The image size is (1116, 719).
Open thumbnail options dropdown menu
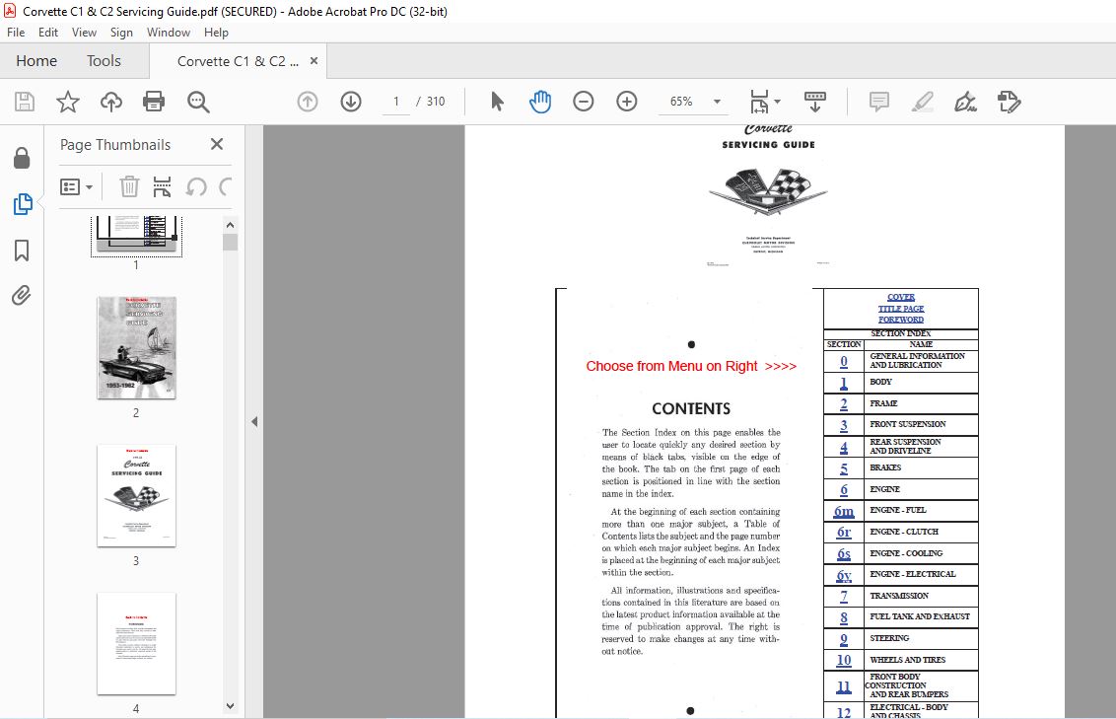pos(76,187)
